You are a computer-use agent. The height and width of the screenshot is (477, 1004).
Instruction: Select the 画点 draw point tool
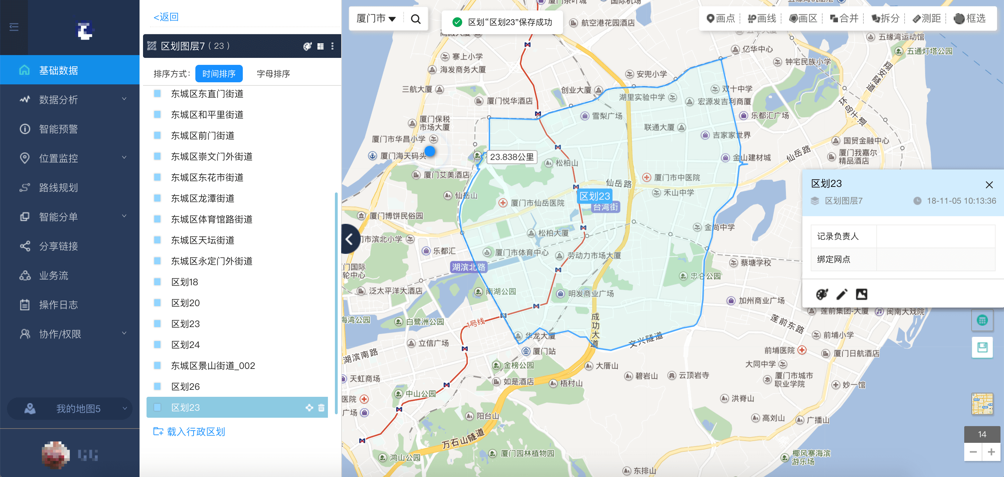[x=721, y=18]
